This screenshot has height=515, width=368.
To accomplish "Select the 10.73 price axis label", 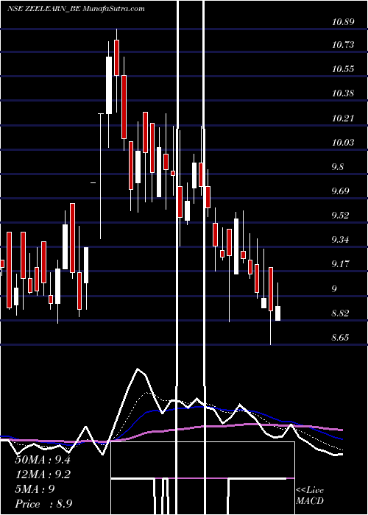I will point(343,45).
